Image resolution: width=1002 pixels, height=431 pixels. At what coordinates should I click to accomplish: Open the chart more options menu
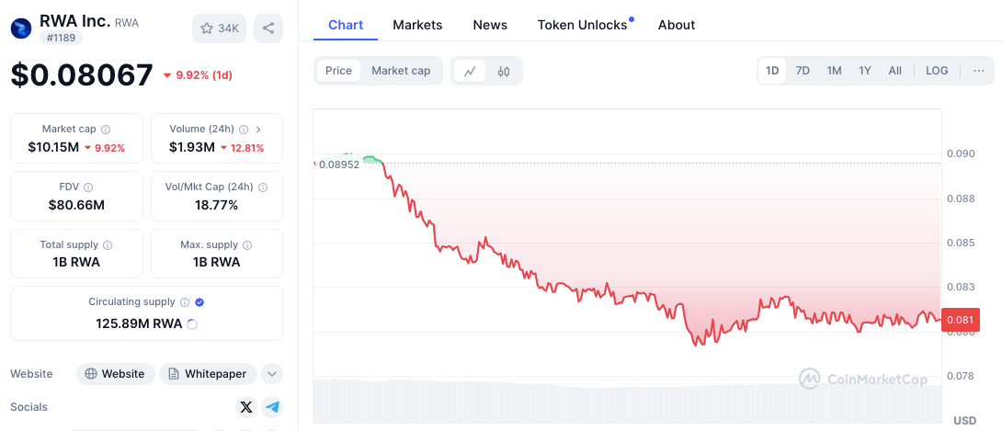(978, 71)
